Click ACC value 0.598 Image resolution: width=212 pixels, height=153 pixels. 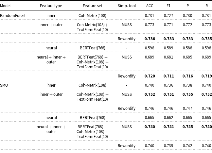(150, 48)
